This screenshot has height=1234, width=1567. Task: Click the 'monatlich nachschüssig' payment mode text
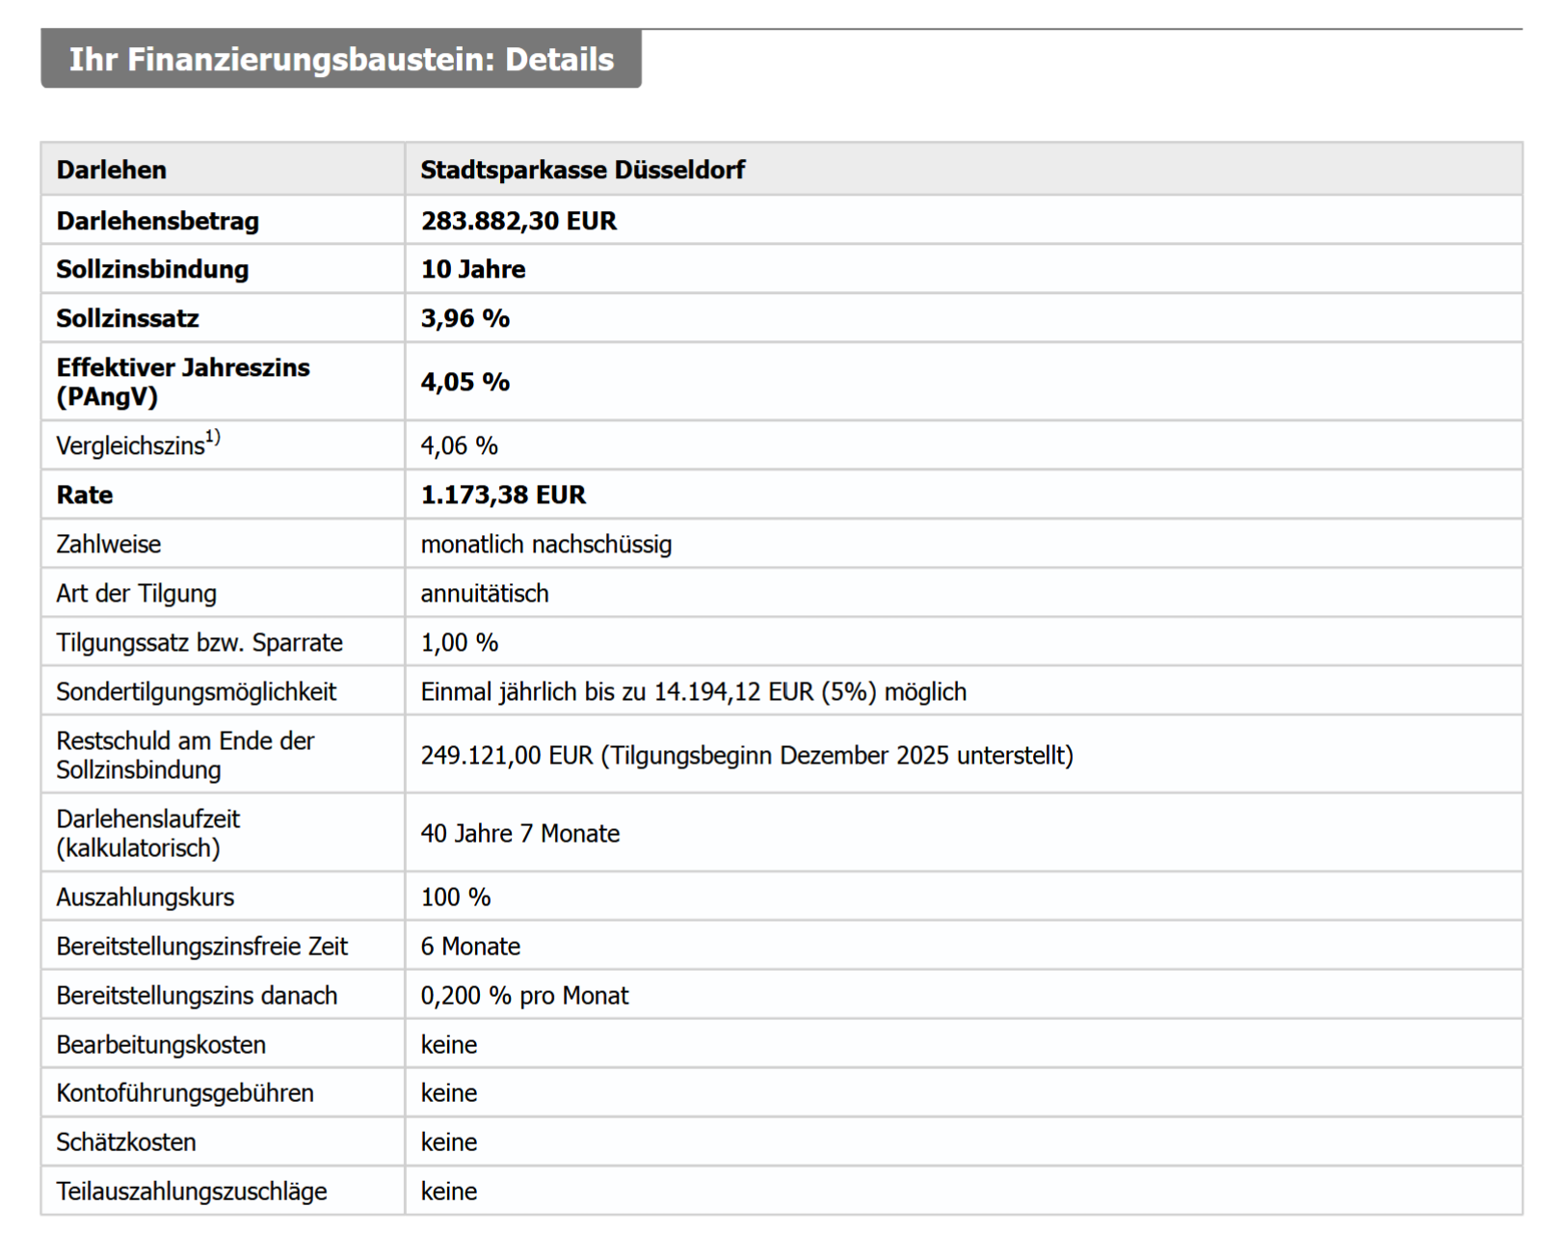[x=545, y=545]
